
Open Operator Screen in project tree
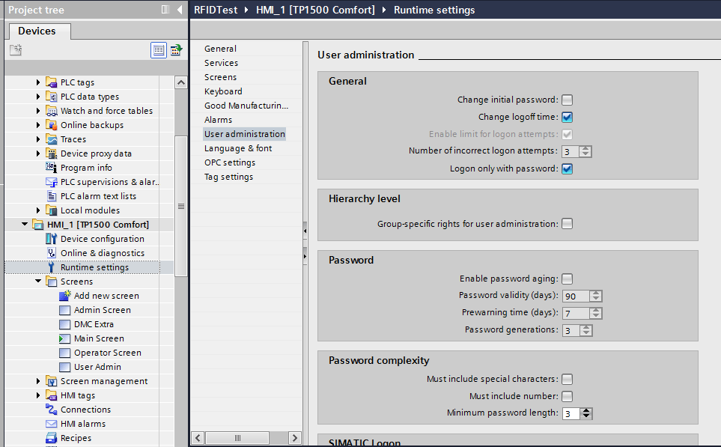(108, 353)
